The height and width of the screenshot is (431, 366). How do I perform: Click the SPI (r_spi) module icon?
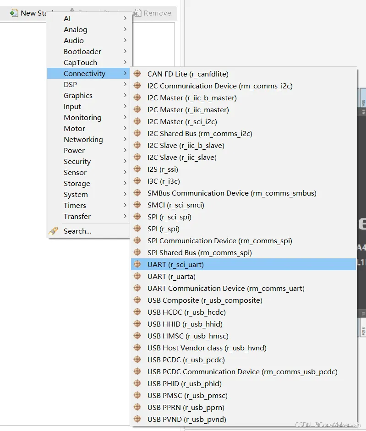pyautogui.click(x=137, y=229)
